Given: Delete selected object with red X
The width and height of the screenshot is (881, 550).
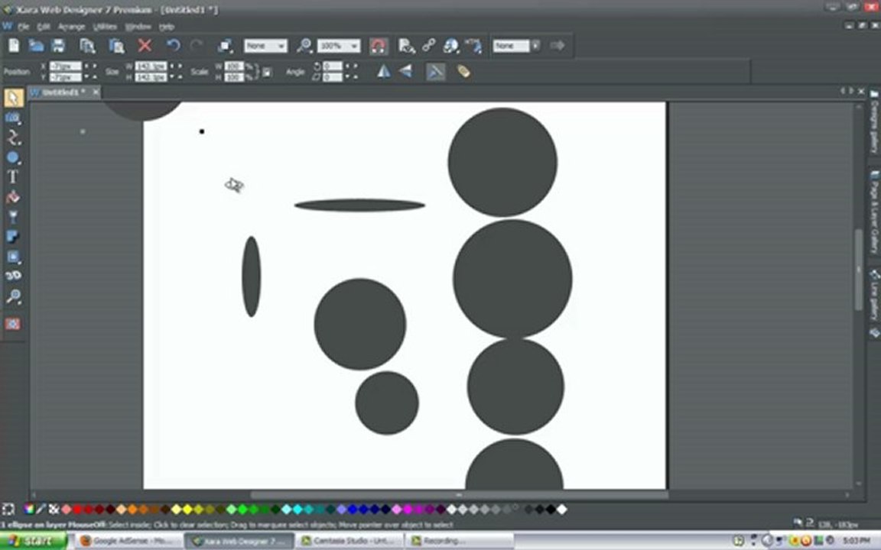Looking at the screenshot, I should pos(145,46).
